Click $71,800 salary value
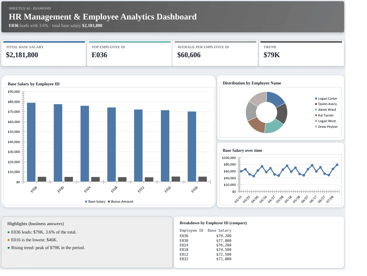 (x=224, y=259)
